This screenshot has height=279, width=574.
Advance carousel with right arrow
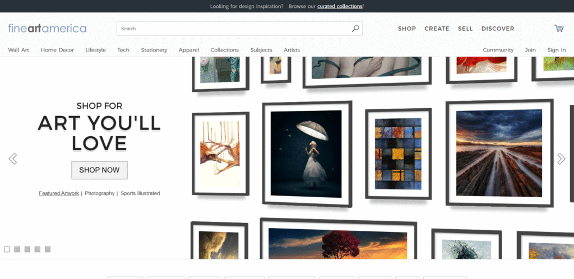tap(561, 159)
